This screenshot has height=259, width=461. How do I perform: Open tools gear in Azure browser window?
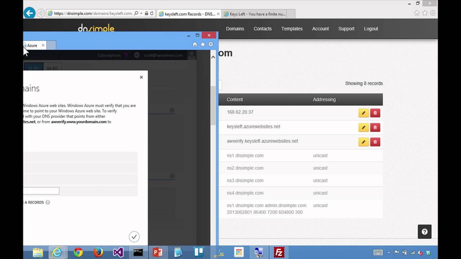pyautogui.click(x=211, y=44)
